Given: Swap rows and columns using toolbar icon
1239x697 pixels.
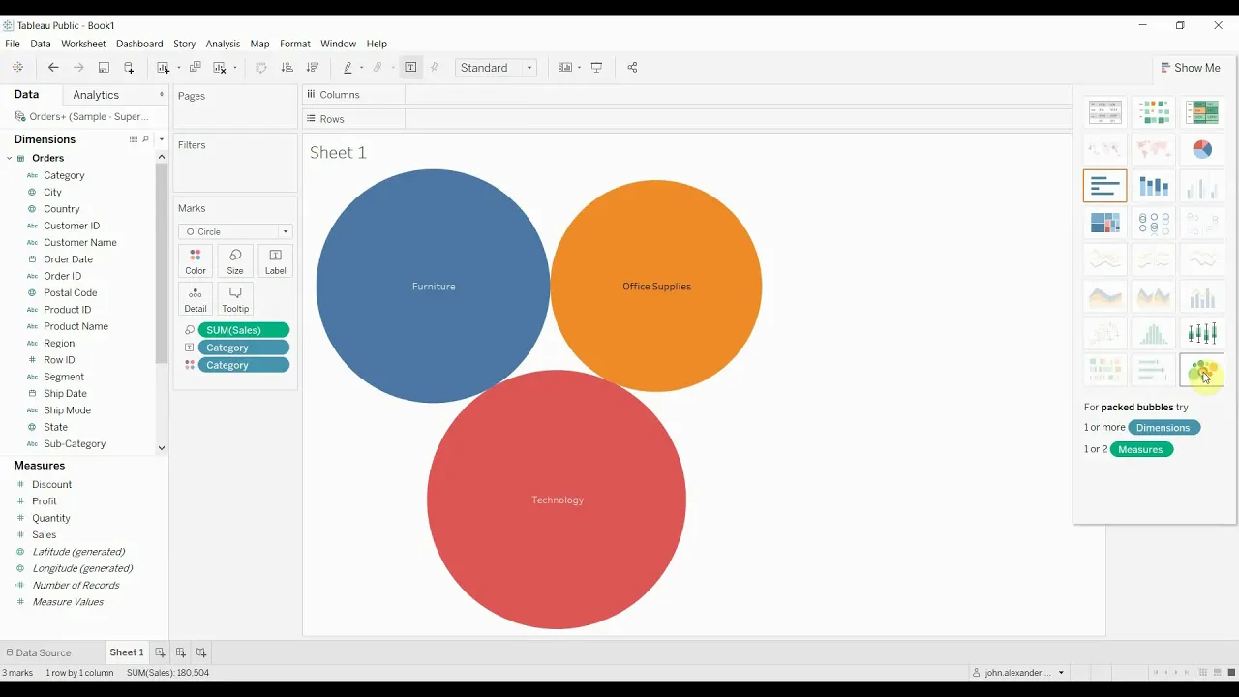Looking at the screenshot, I should pyautogui.click(x=261, y=68).
